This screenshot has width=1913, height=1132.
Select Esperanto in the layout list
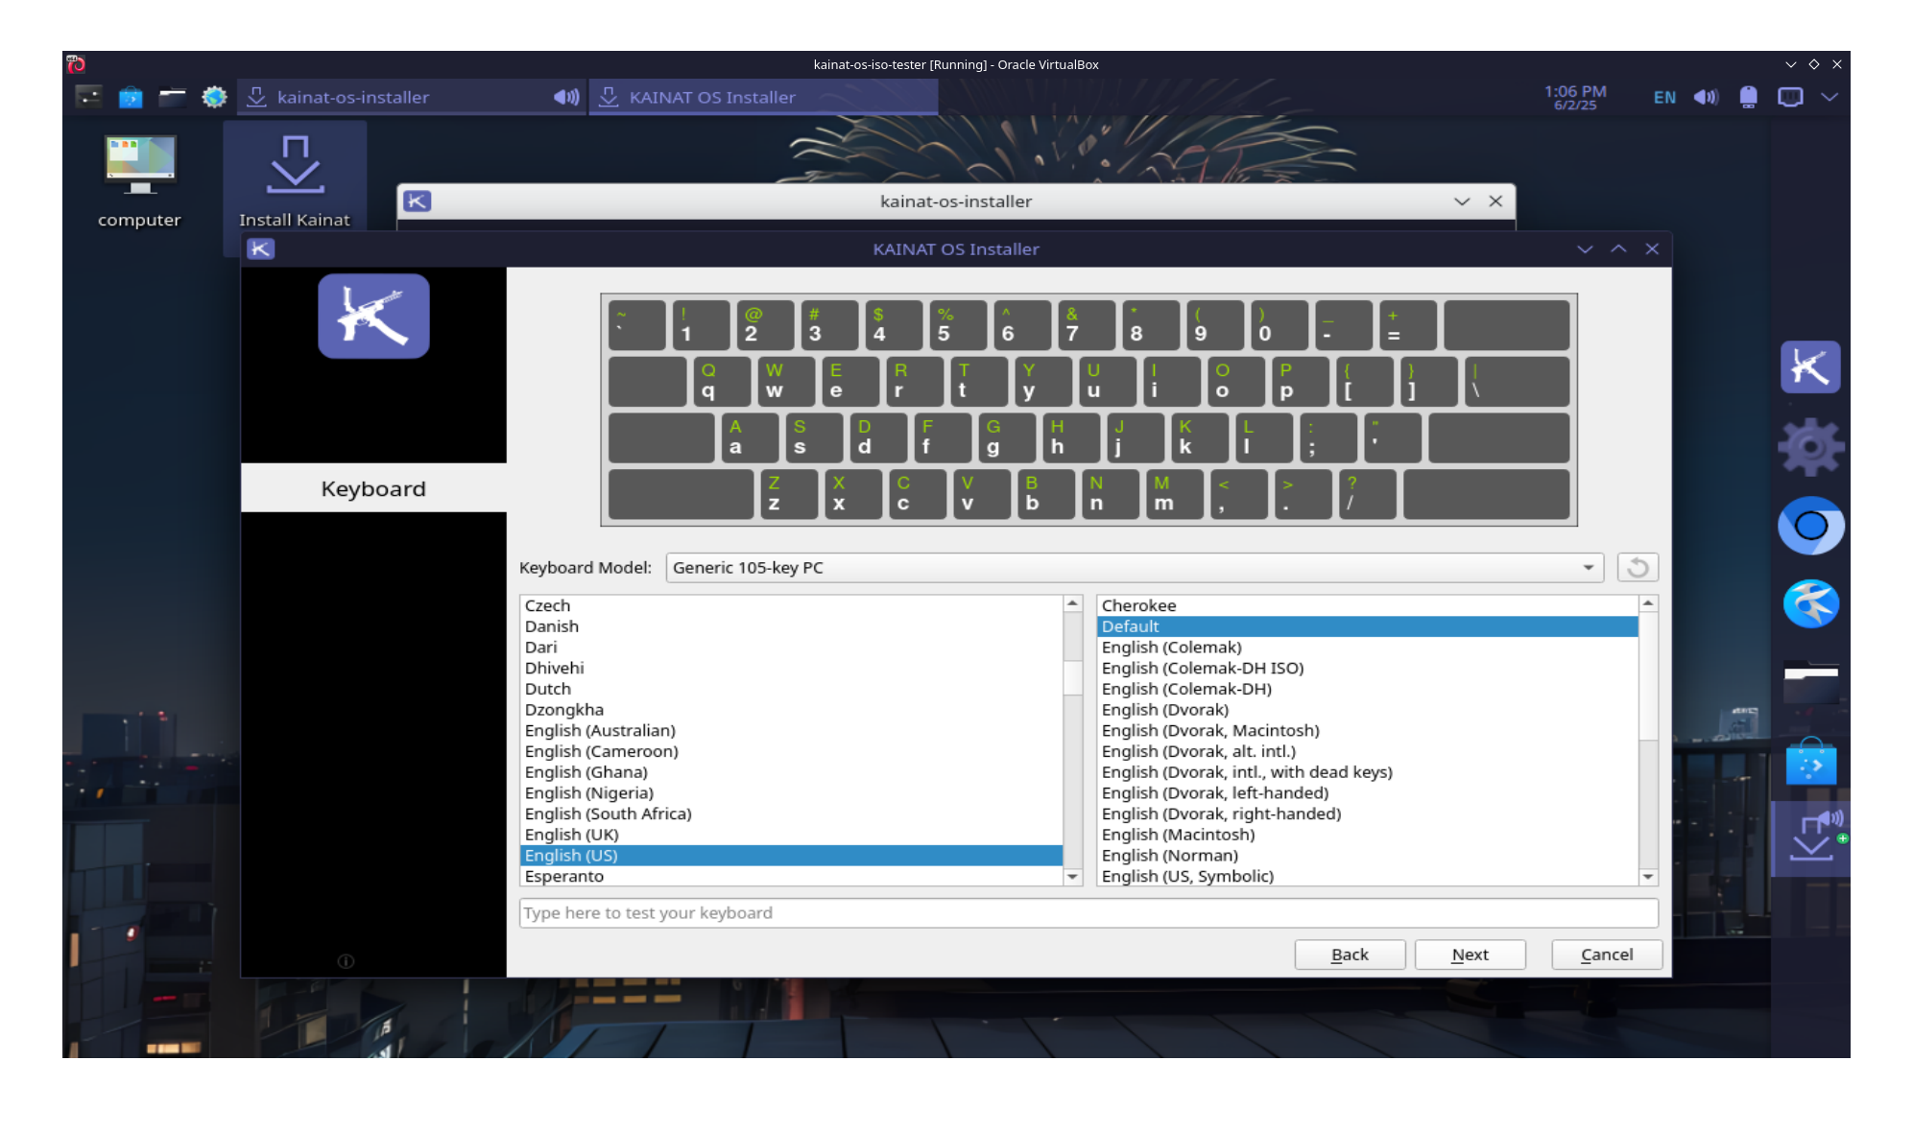pos(791,876)
